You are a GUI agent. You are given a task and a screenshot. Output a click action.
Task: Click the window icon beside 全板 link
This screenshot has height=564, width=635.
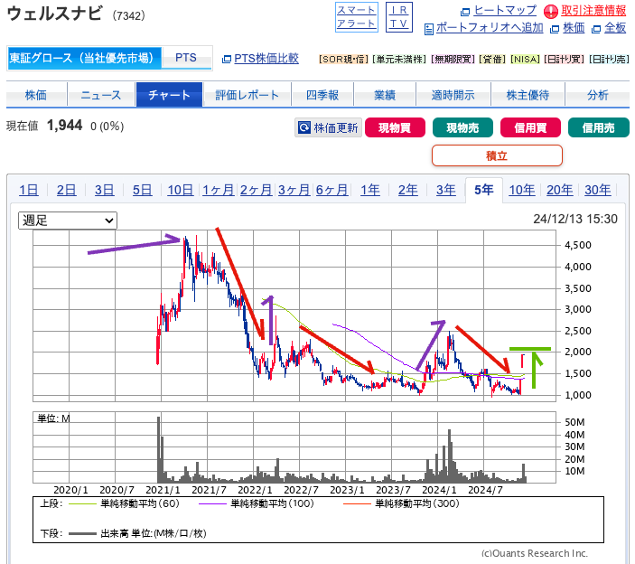click(x=596, y=29)
